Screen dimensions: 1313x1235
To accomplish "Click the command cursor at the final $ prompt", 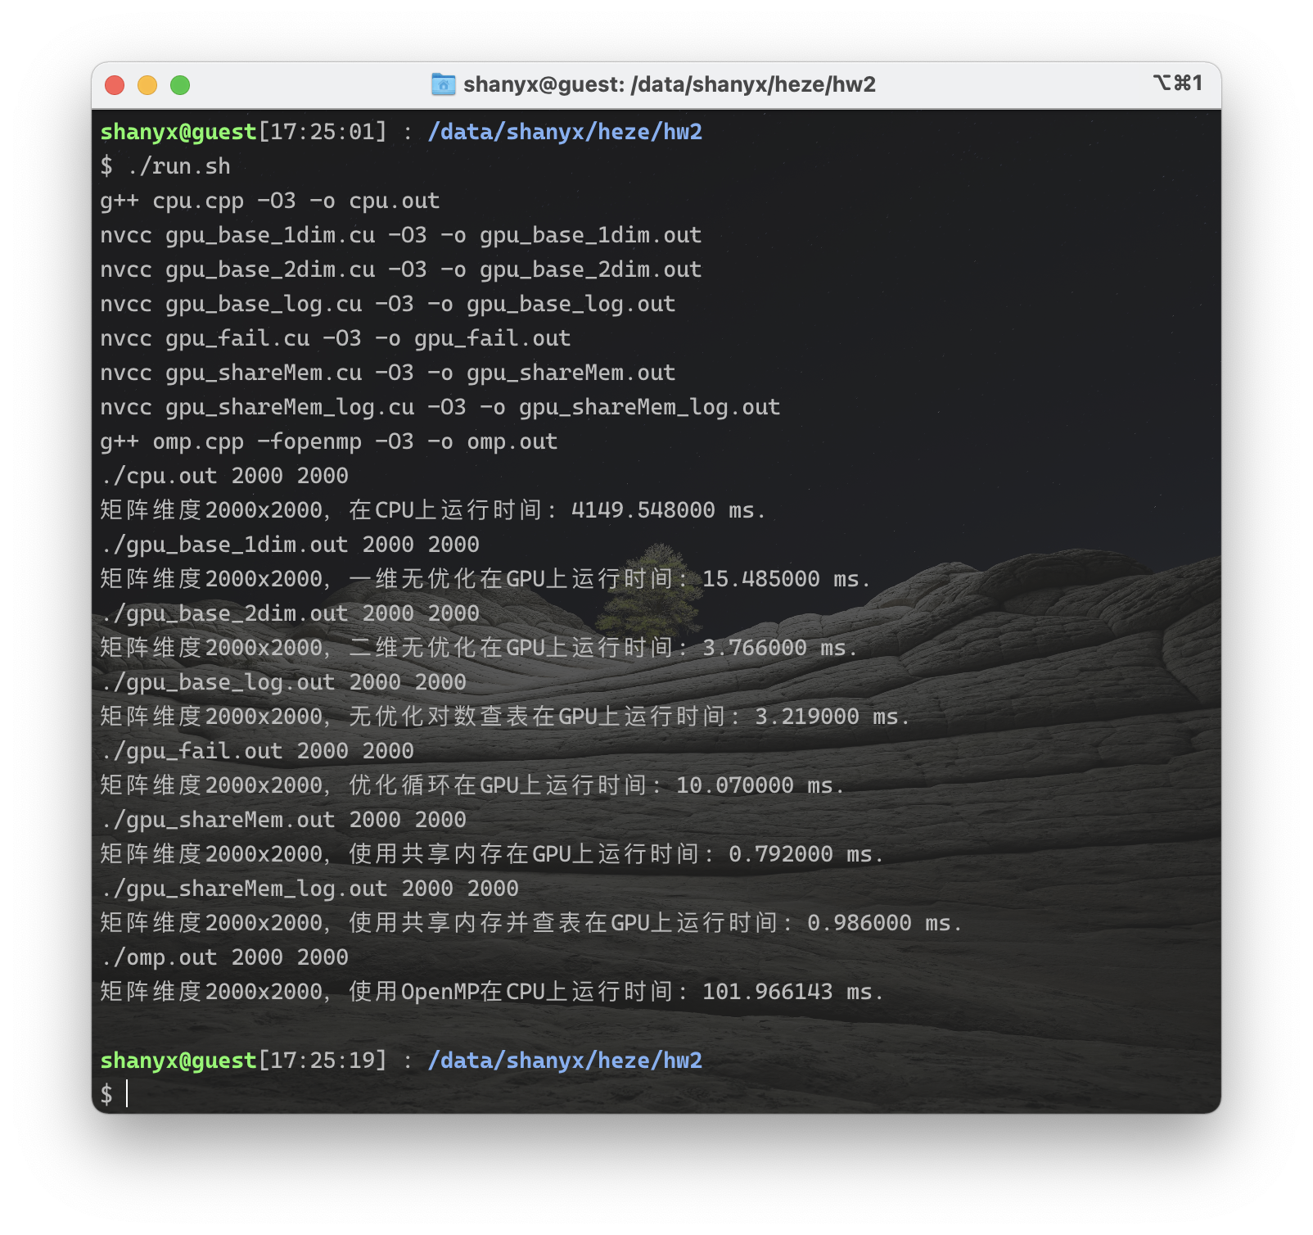I will [127, 1093].
